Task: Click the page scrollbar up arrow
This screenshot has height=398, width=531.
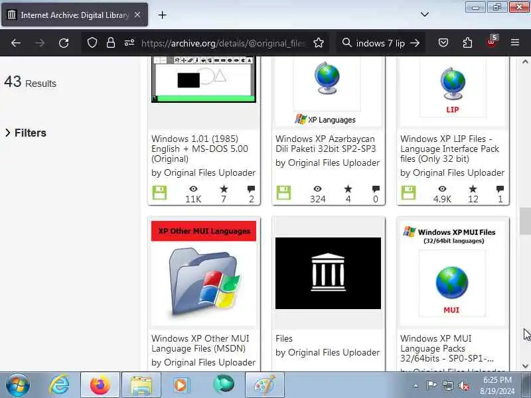Action: pyautogui.click(x=525, y=62)
